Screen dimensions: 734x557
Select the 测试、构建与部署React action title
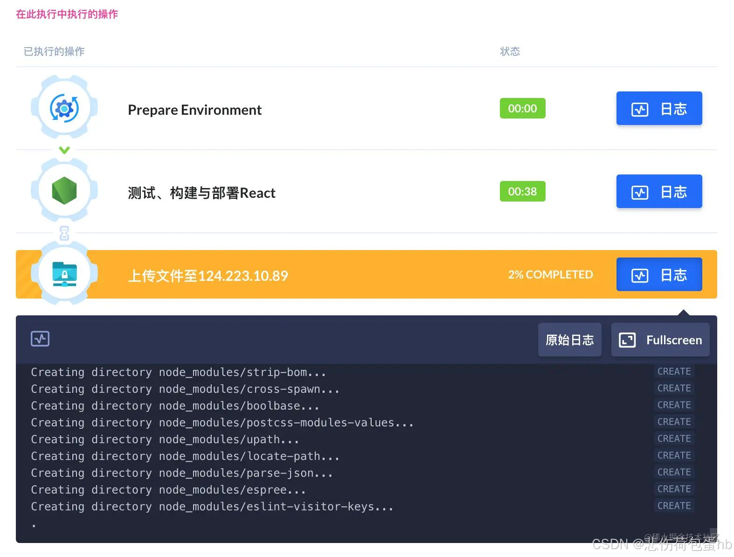(201, 193)
